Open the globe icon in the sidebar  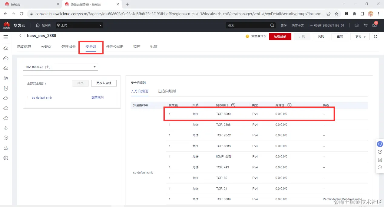pyautogui.click(x=6, y=158)
